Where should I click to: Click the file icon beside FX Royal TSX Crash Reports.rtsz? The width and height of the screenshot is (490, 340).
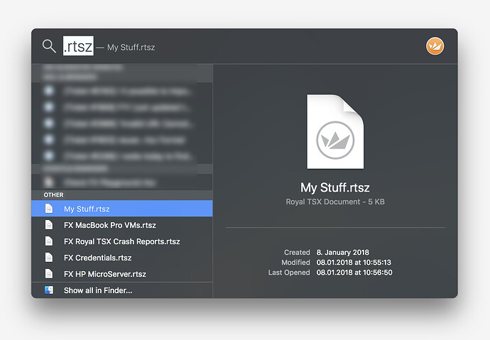49,241
